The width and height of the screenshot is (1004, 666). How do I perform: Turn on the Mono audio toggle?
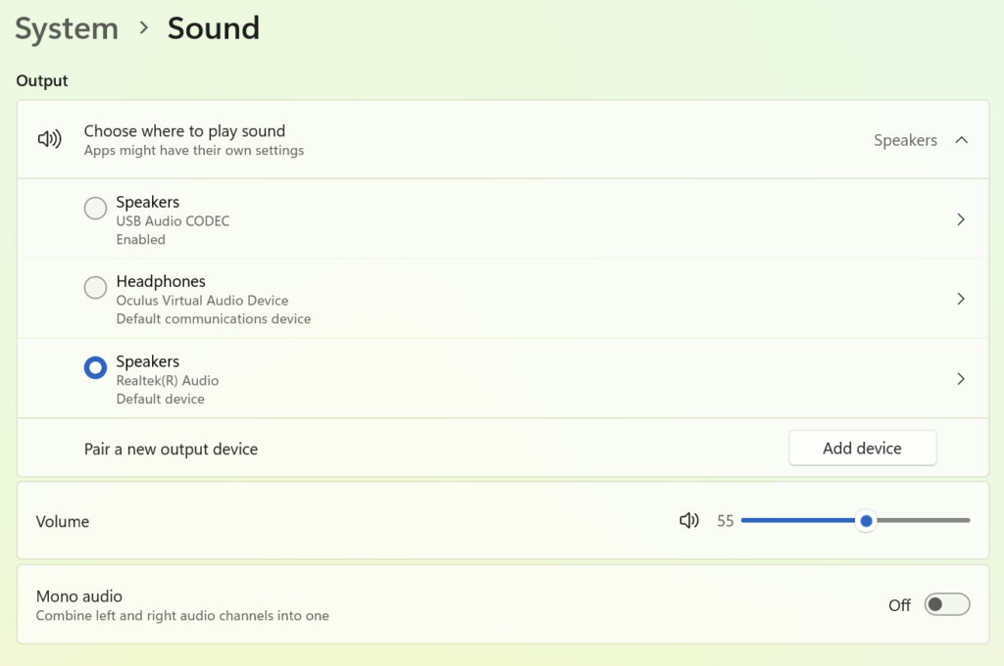[947, 604]
